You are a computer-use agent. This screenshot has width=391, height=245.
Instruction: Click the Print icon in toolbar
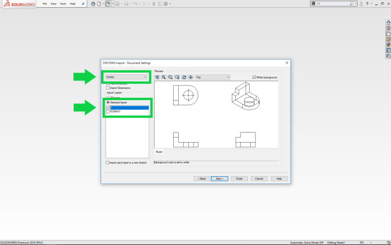[x=126, y=4]
